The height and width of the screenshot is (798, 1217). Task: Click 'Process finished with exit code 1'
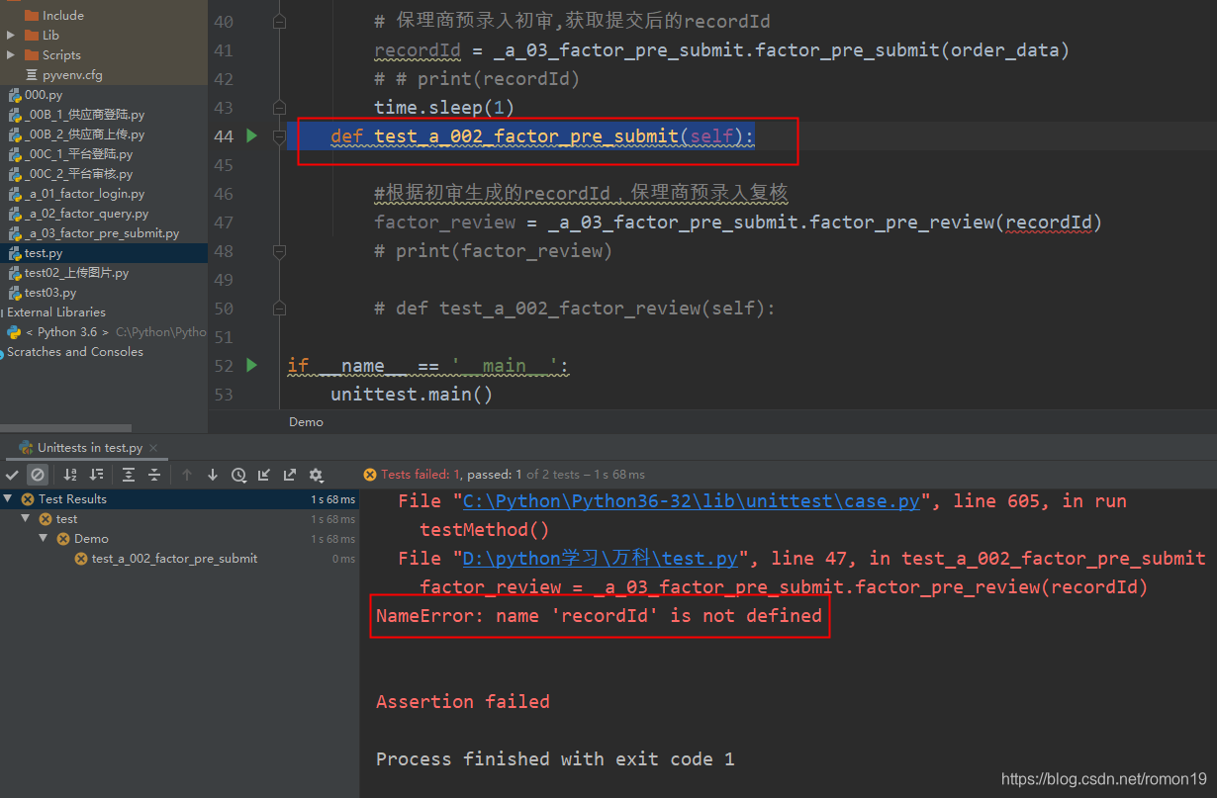(555, 759)
